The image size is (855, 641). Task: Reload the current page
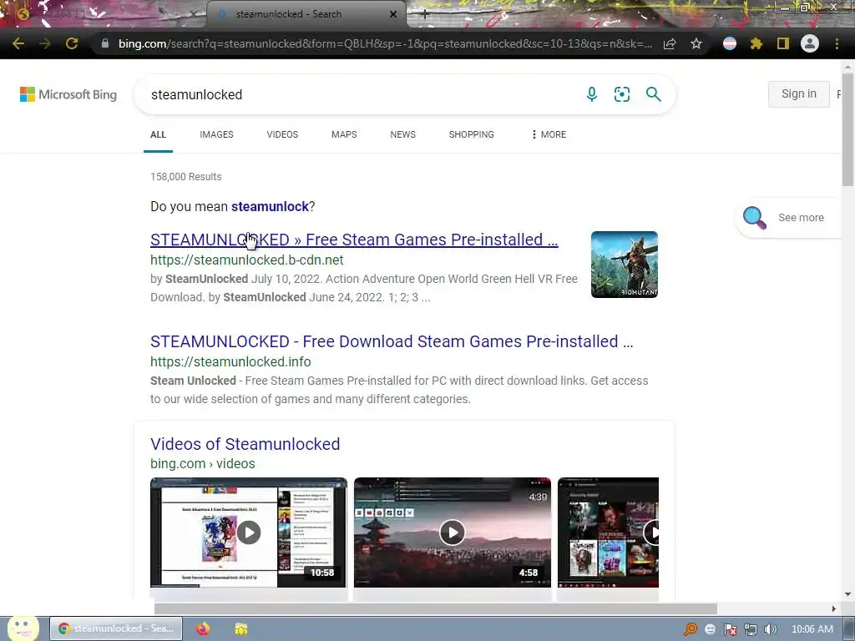pos(72,43)
